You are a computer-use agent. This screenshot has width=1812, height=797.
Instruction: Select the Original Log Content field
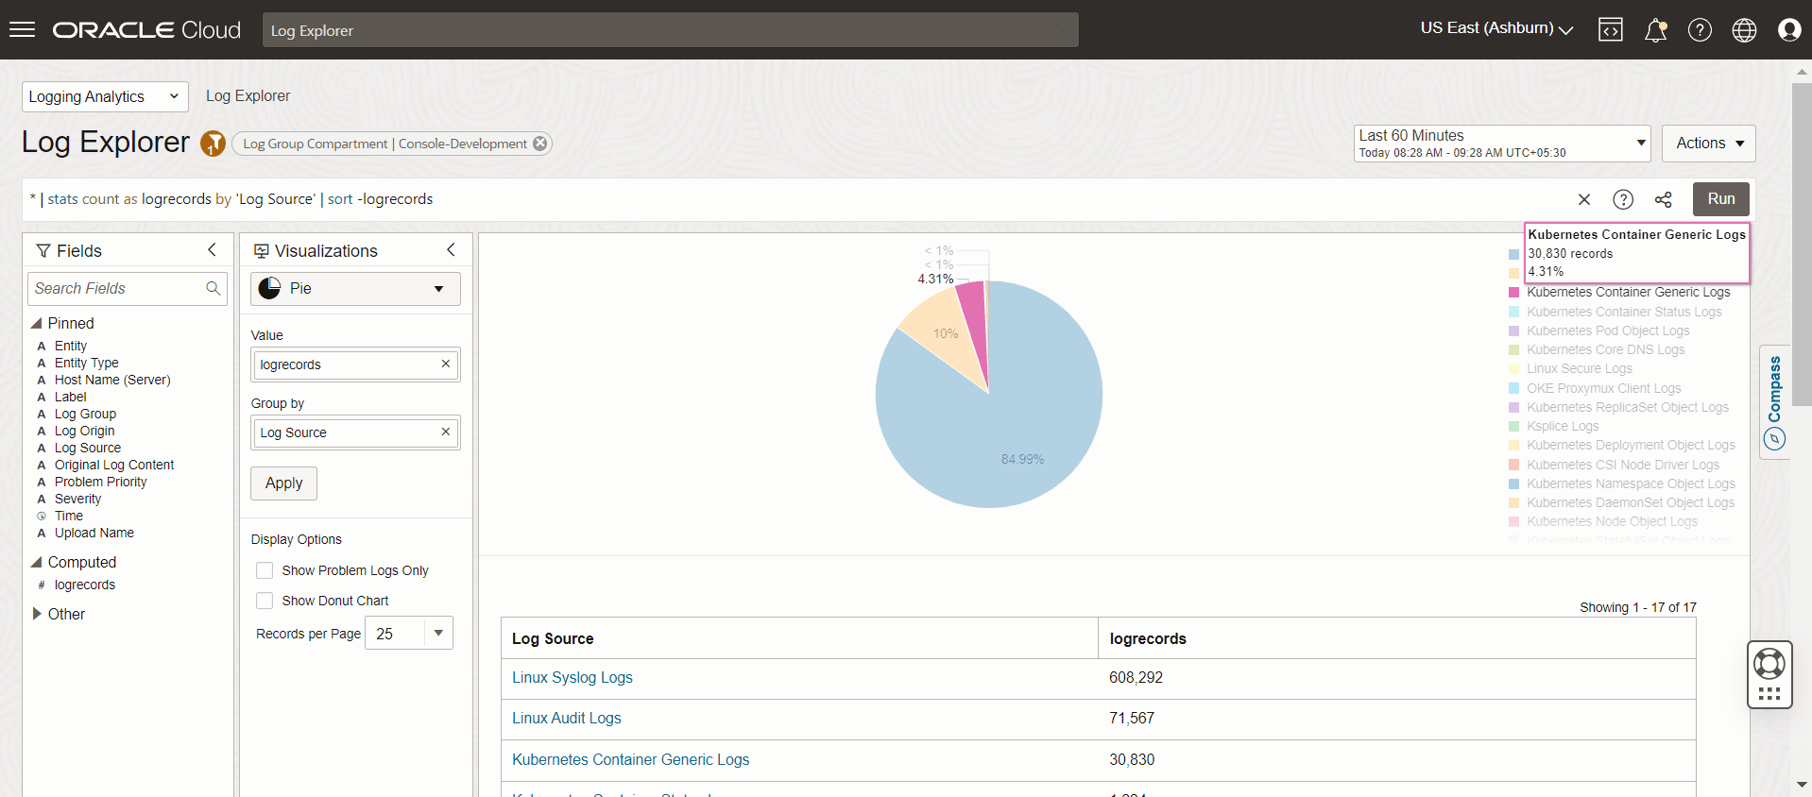(x=114, y=465)
